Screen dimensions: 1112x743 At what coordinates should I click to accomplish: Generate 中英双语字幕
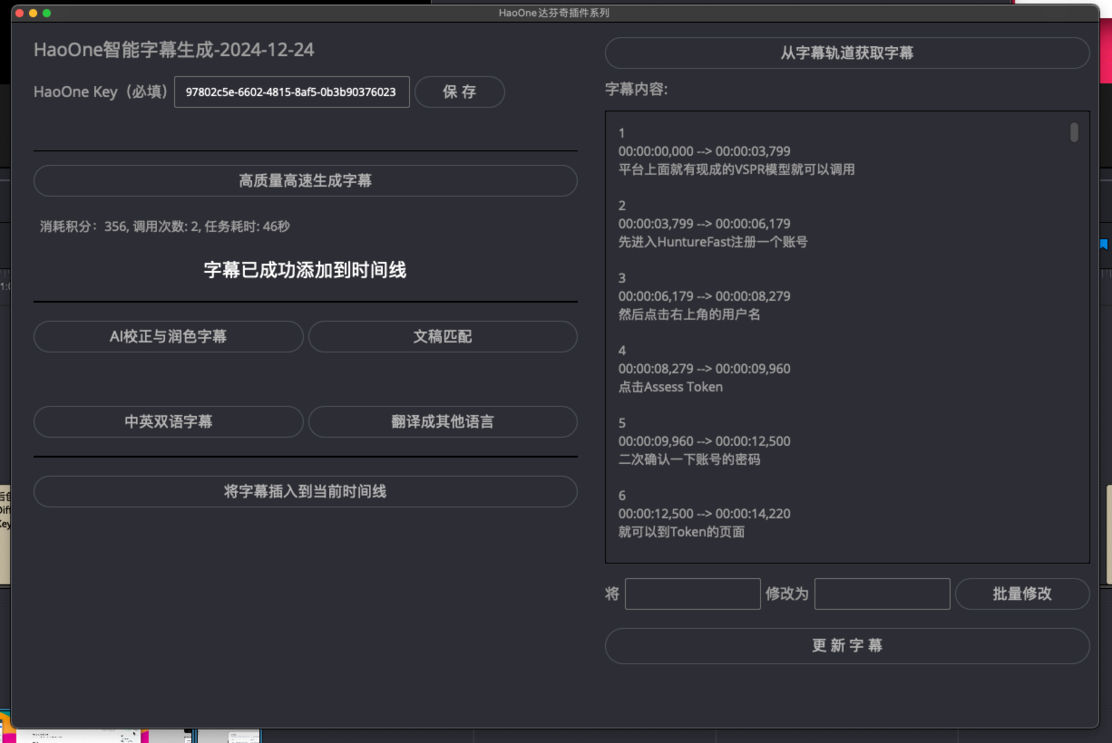[x=169, y=421]
